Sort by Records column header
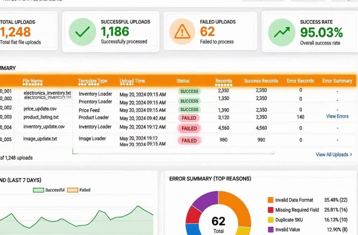This screenshot has height=235, width=358. click(x=223, y=81)
